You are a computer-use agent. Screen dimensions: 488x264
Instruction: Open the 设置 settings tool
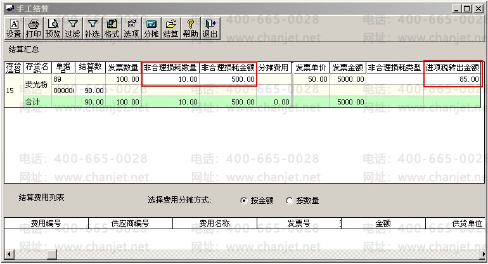(14, 28)
